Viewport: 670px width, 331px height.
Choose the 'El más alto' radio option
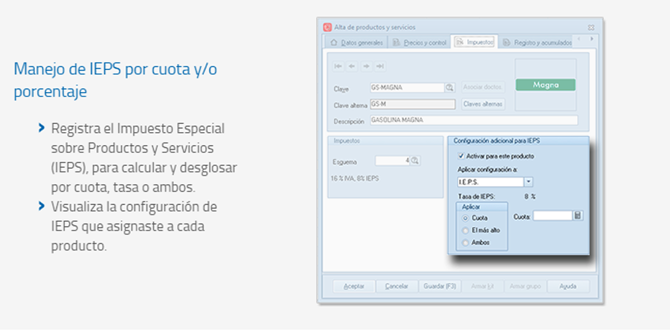coord(465,230)
